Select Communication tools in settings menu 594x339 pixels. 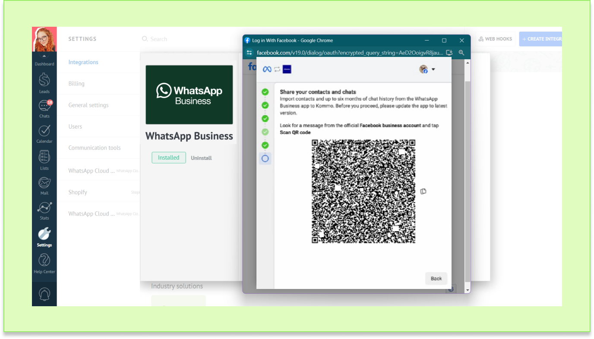(x=95, y=148)
